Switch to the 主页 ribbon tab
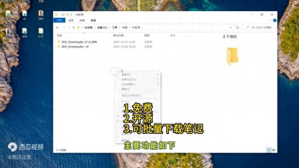Screen dimensions: 299x168 point(71,21)
